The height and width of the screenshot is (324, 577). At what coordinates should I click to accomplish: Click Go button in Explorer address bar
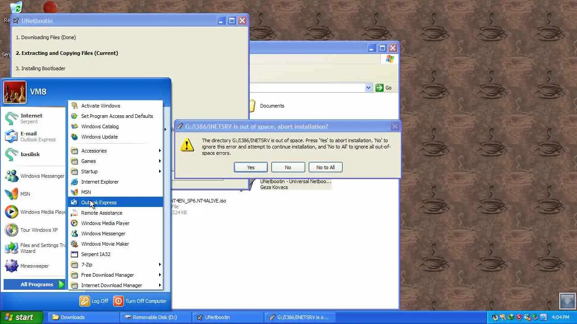point(384,88)
